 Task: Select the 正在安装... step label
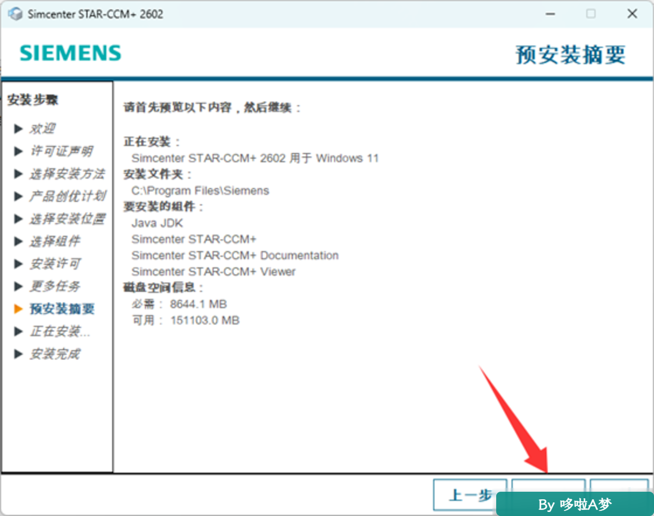pyautogui.click(x=60, y=331)
